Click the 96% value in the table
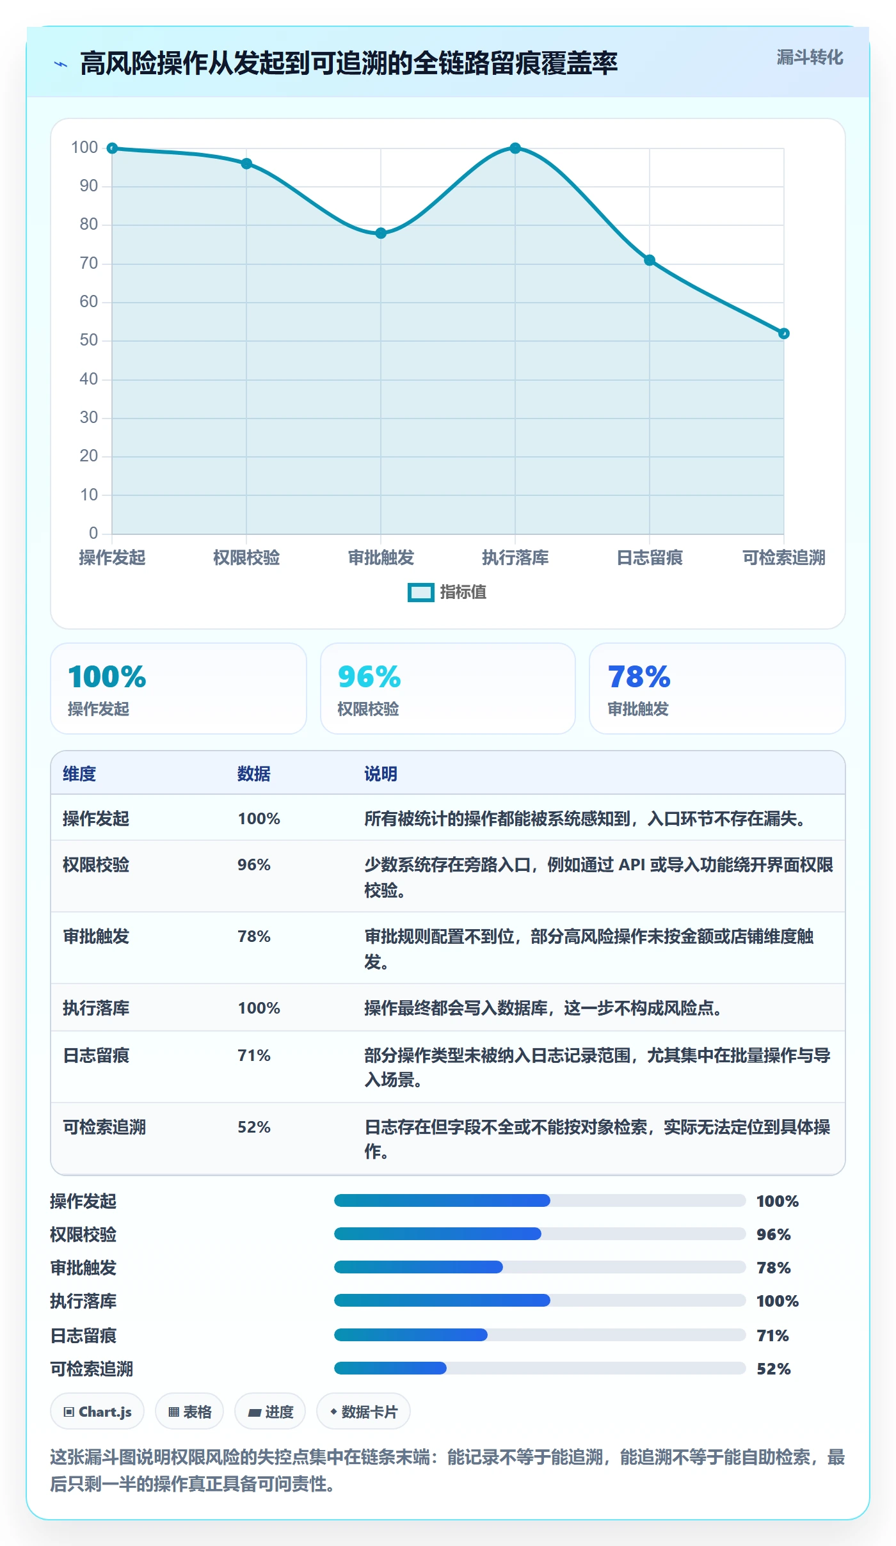This screenshot has height=1546, width=896. 254,865
